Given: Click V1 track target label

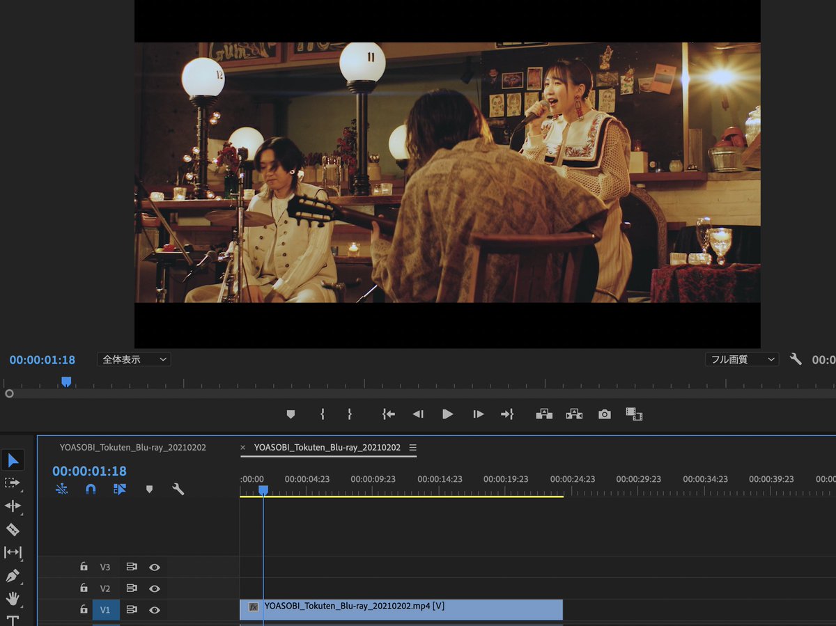Looking at the screenshot, I should click(105, 610).
